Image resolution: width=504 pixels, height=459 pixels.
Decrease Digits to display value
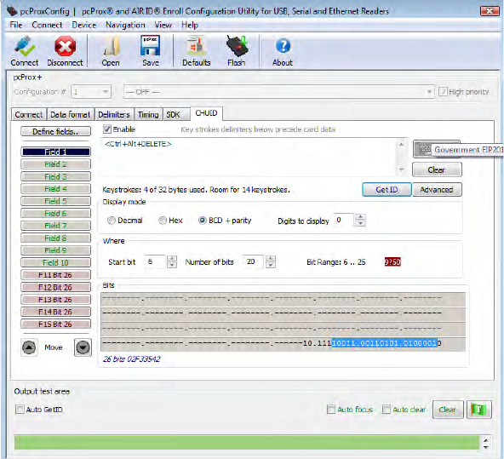(x=360, y=223)
